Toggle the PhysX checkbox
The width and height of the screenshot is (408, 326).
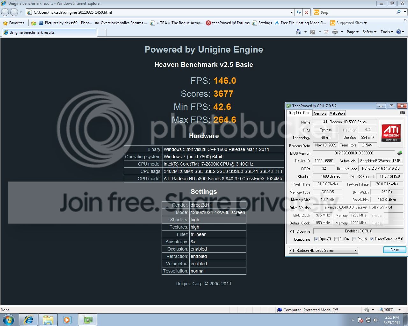click(354, 239)
